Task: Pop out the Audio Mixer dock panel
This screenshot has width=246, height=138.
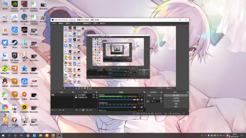Action: 144,92
